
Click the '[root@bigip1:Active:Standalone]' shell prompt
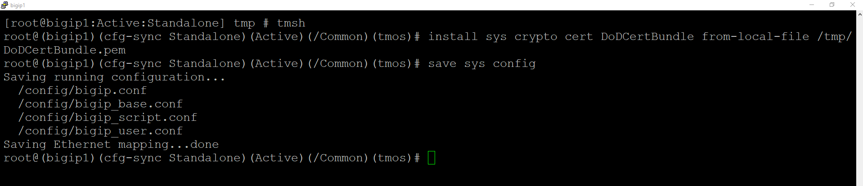(x=114, y=23)
